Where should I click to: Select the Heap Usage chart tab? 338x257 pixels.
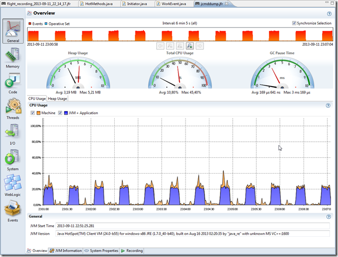(57, 98)
